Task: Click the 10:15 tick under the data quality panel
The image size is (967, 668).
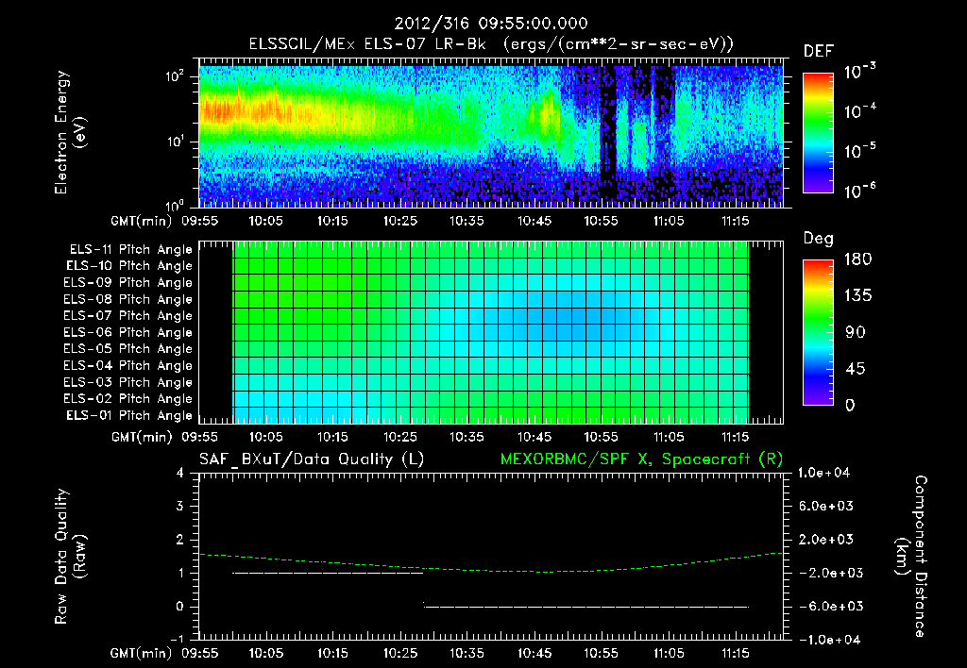Action: coord(333,653)
